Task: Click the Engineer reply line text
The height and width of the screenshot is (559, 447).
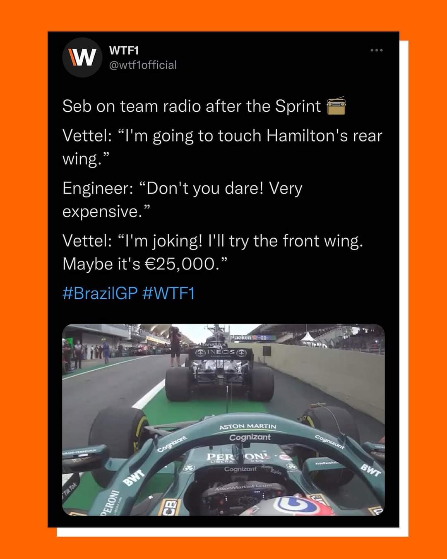Action: 183,200
